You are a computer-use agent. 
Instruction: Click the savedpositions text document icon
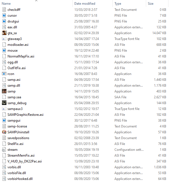[4, 138]
